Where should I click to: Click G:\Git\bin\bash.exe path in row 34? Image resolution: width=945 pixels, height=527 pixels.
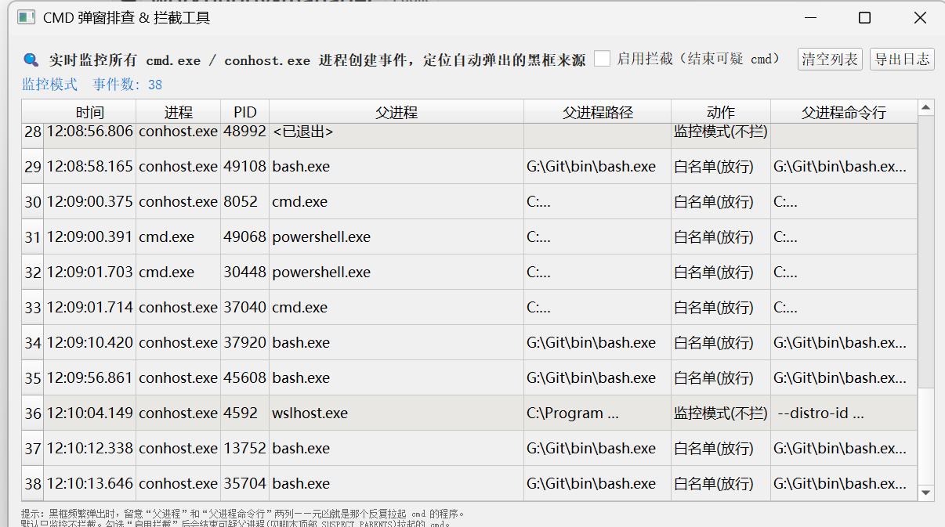[x=598, y=342]
